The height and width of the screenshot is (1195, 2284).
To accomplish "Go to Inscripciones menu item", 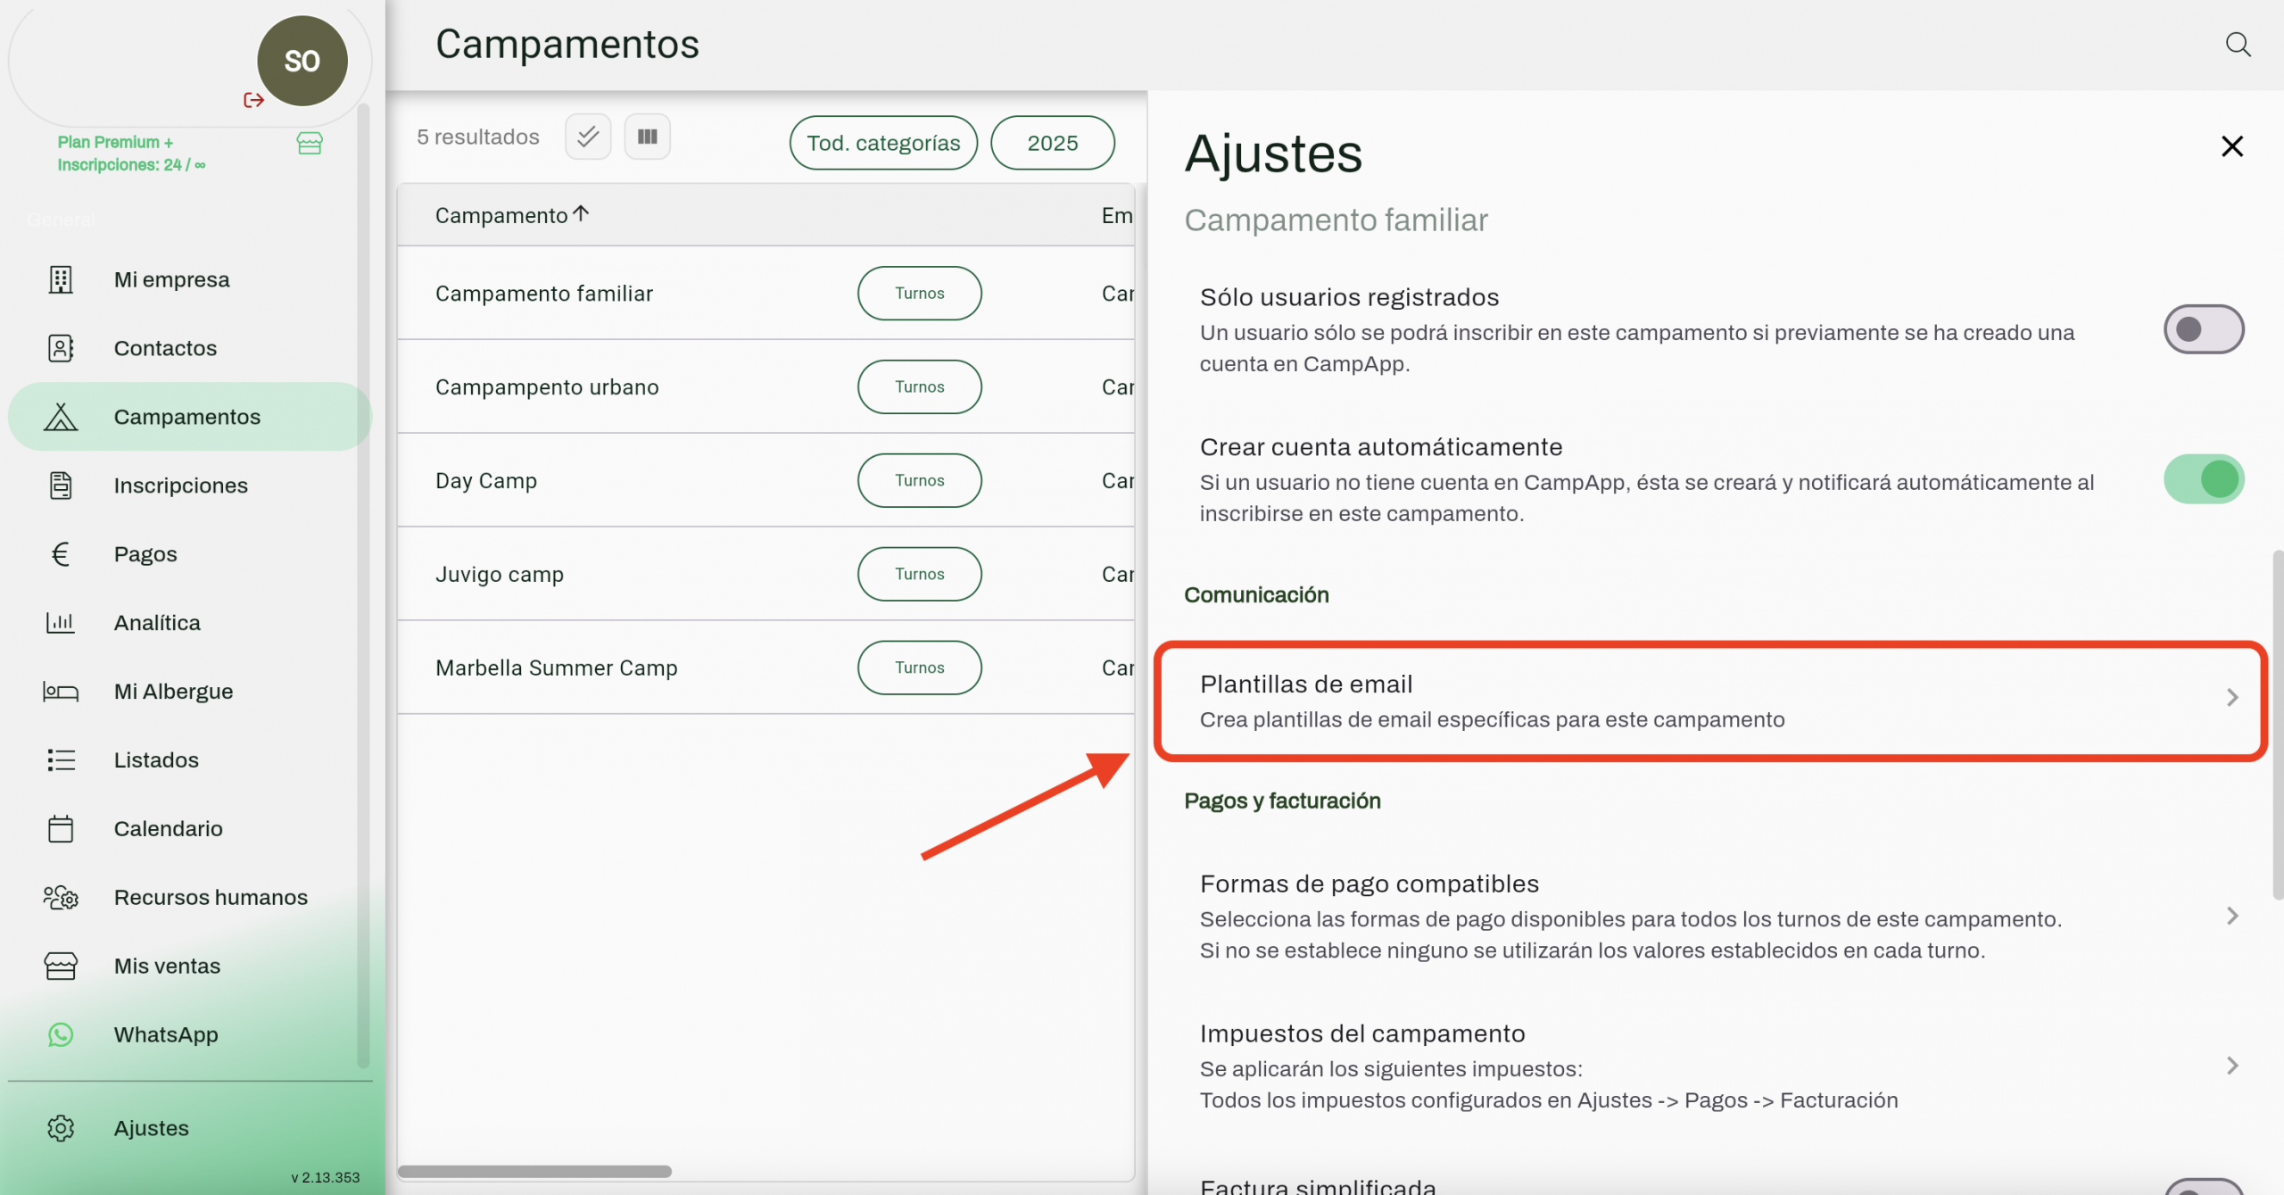I will point(180,485).
